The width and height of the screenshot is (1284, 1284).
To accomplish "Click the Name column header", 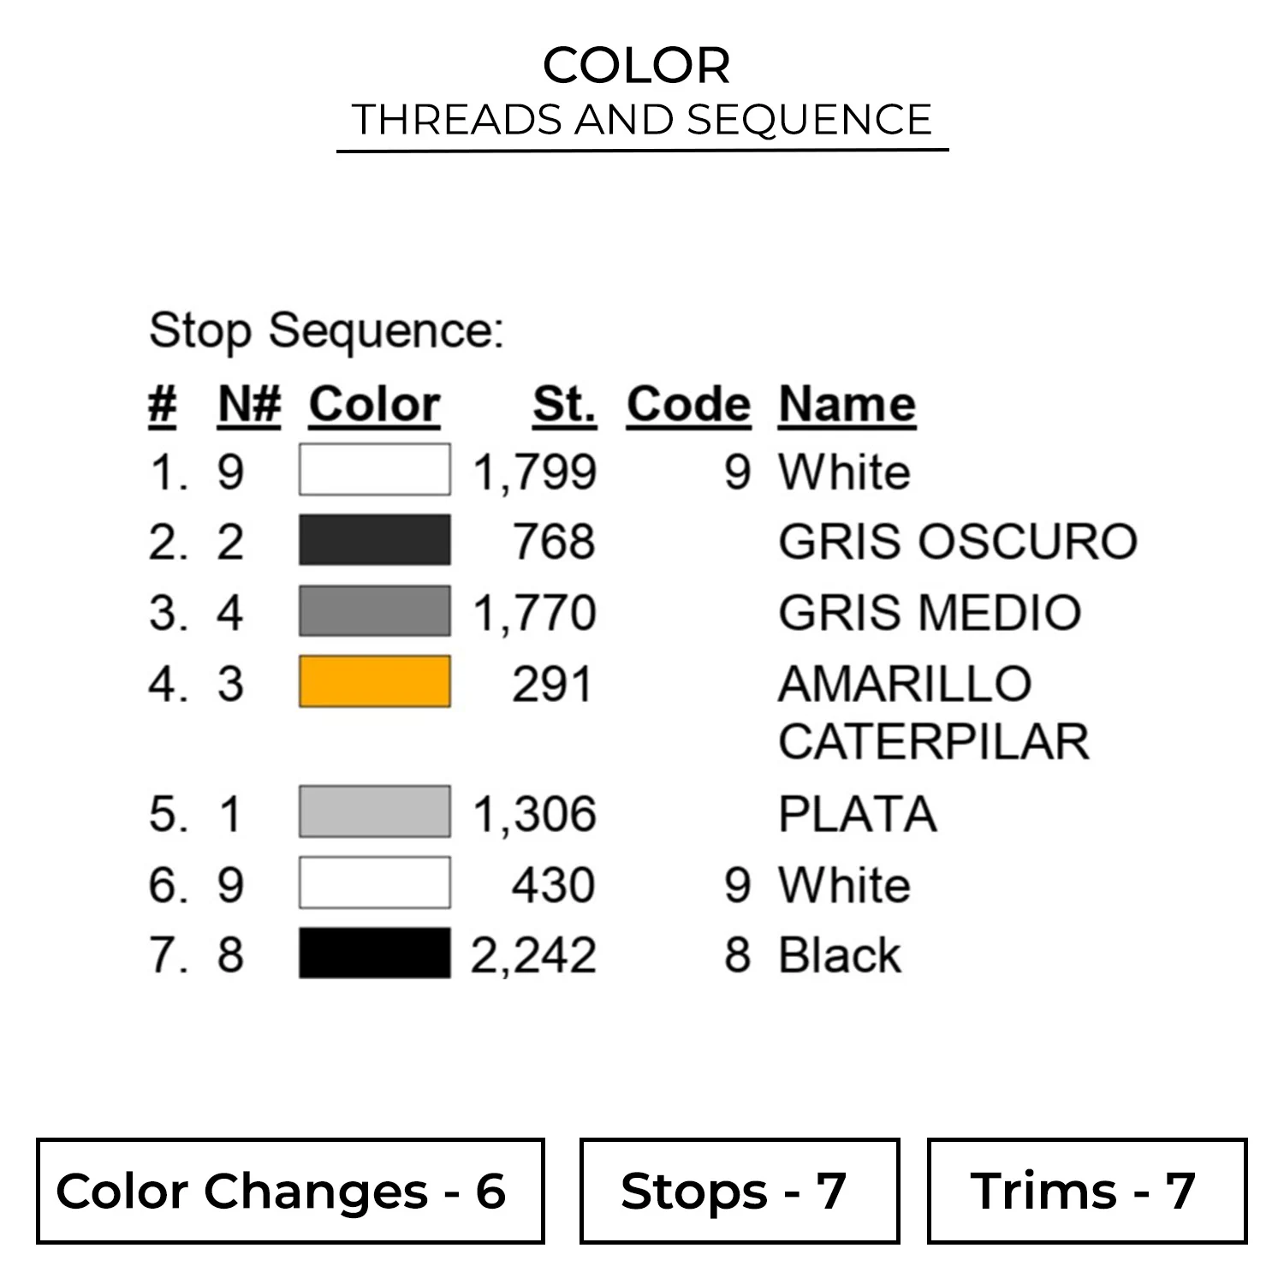I will coord(847,404).
